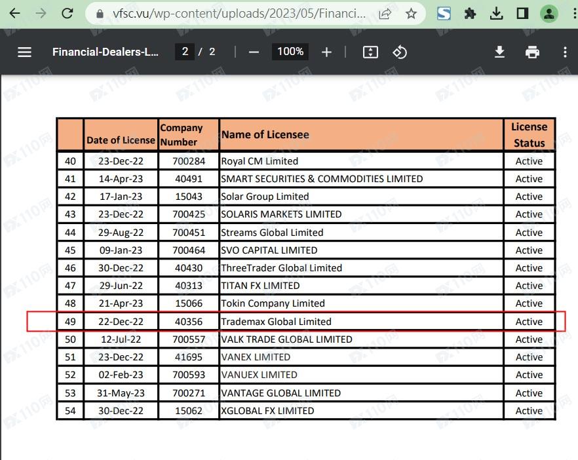Reload the current page

point(67,13)
